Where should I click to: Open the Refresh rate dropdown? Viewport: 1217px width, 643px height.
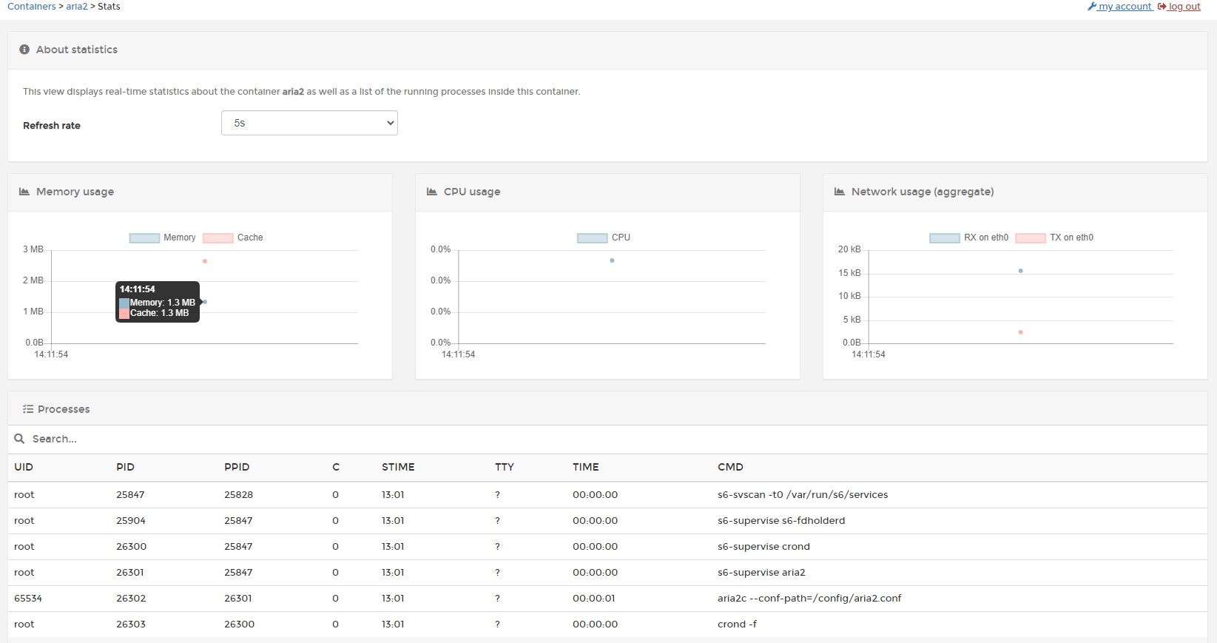click(309, 123)
